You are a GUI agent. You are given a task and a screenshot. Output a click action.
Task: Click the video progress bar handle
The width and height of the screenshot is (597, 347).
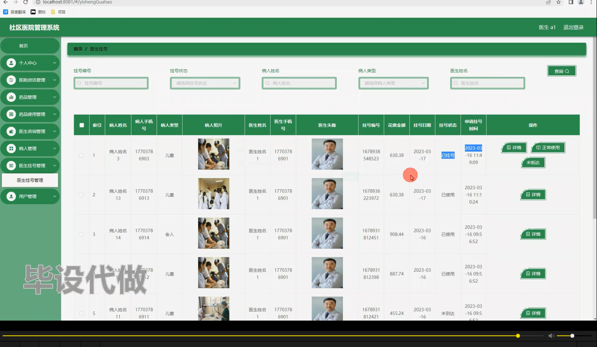tap(518, 336)
